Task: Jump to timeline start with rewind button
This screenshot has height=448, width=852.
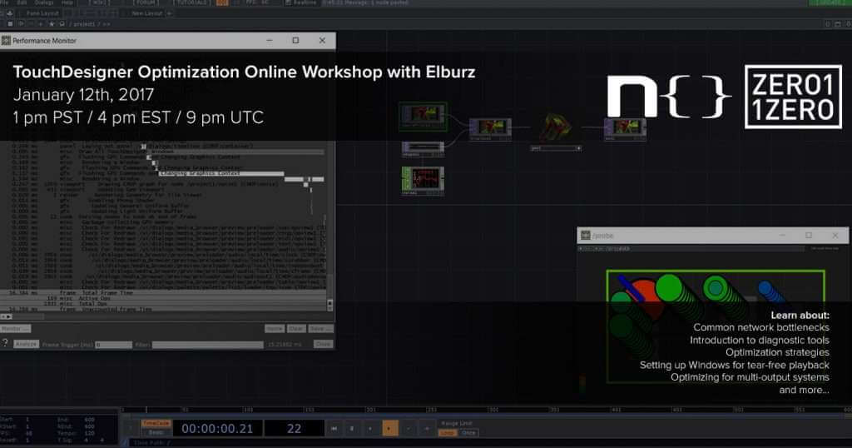Action: pos(334,428)
